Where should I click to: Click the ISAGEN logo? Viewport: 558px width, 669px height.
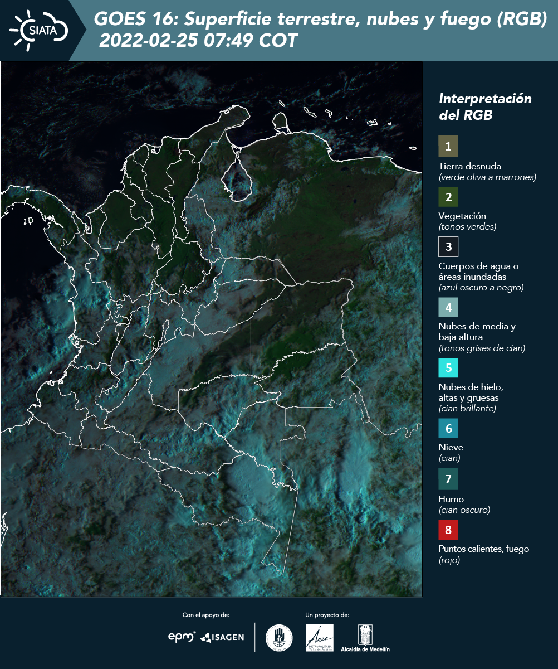222,637
